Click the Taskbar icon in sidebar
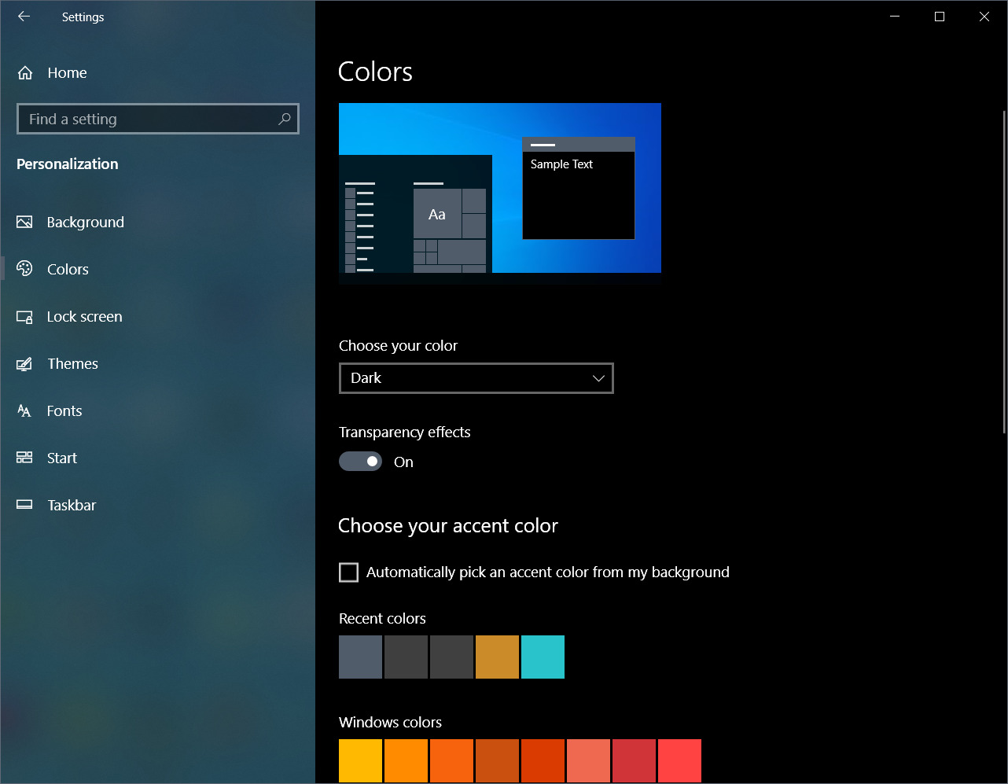 click(x=24, y=505)
